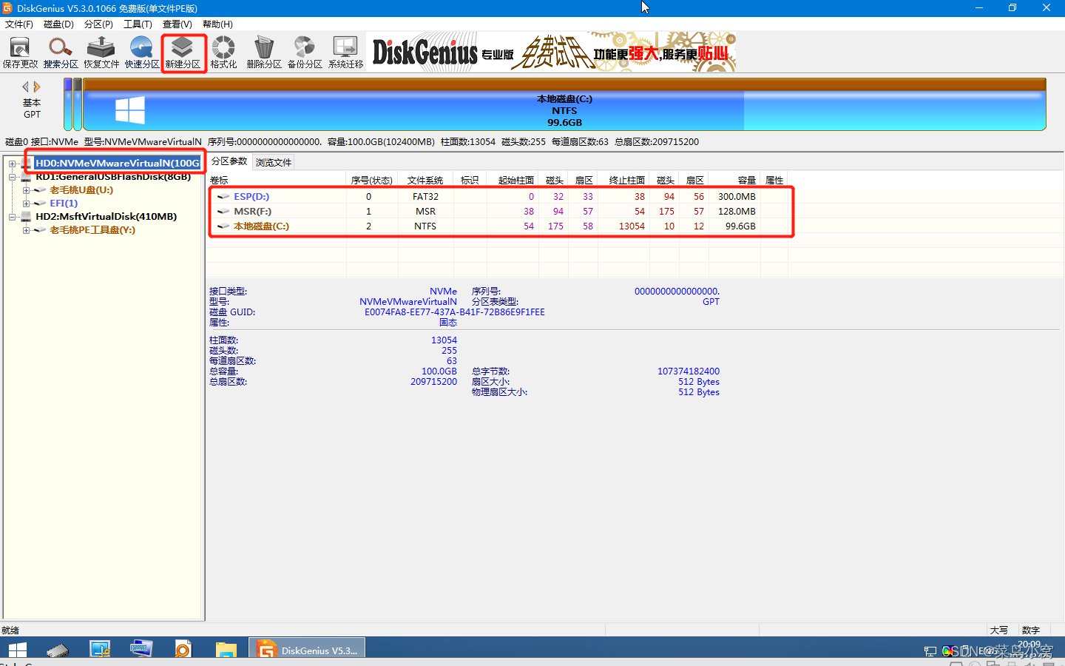Collapse the RD1 disk tree node
The height and width of the screenshot is (666, 1065).
(12, 177)
